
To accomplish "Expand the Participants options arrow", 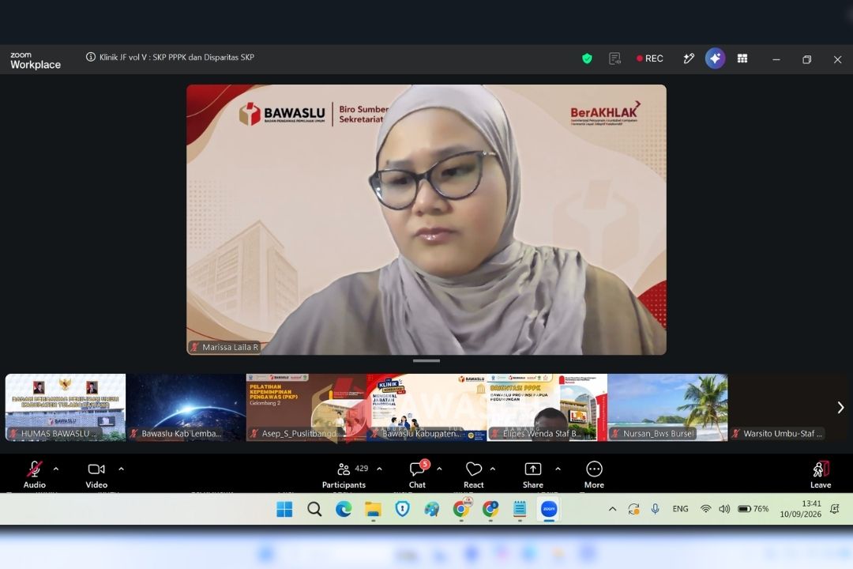I will (x=380, y=469).
